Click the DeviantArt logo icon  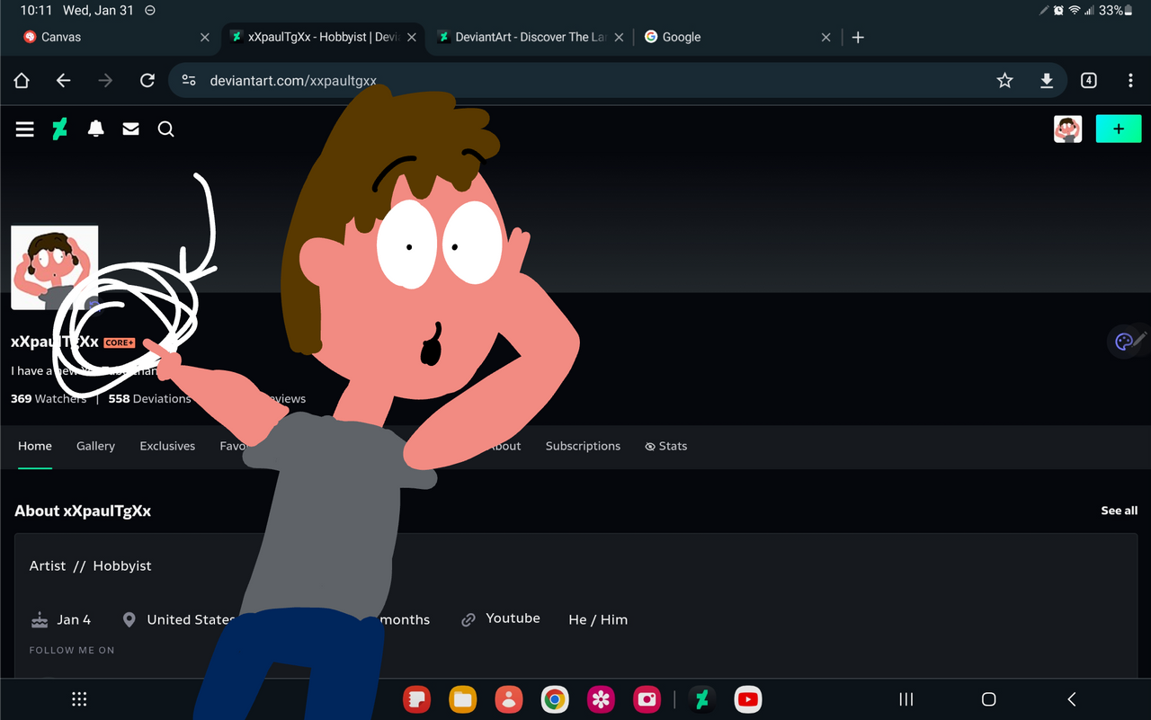pyautogui.click(x=60, y=129)
